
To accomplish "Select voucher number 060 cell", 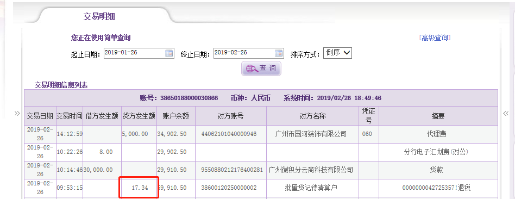I will point(369,134).
